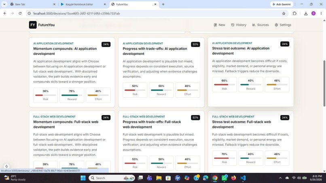Open the History page
Viewport: 326px width, 183px height.
239,25
